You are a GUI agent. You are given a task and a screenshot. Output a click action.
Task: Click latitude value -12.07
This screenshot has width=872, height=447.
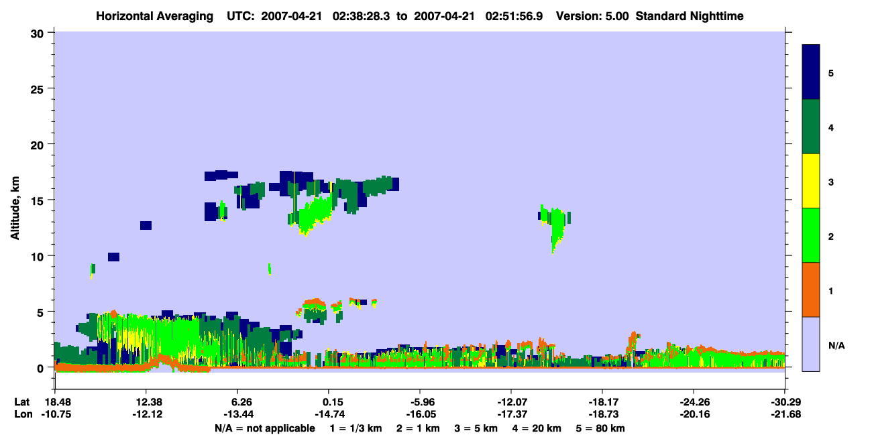(511, 402)
